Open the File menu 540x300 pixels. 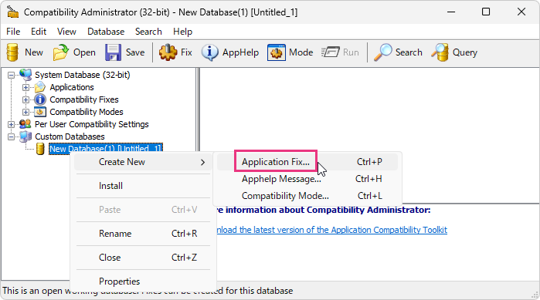coord(13,32)
